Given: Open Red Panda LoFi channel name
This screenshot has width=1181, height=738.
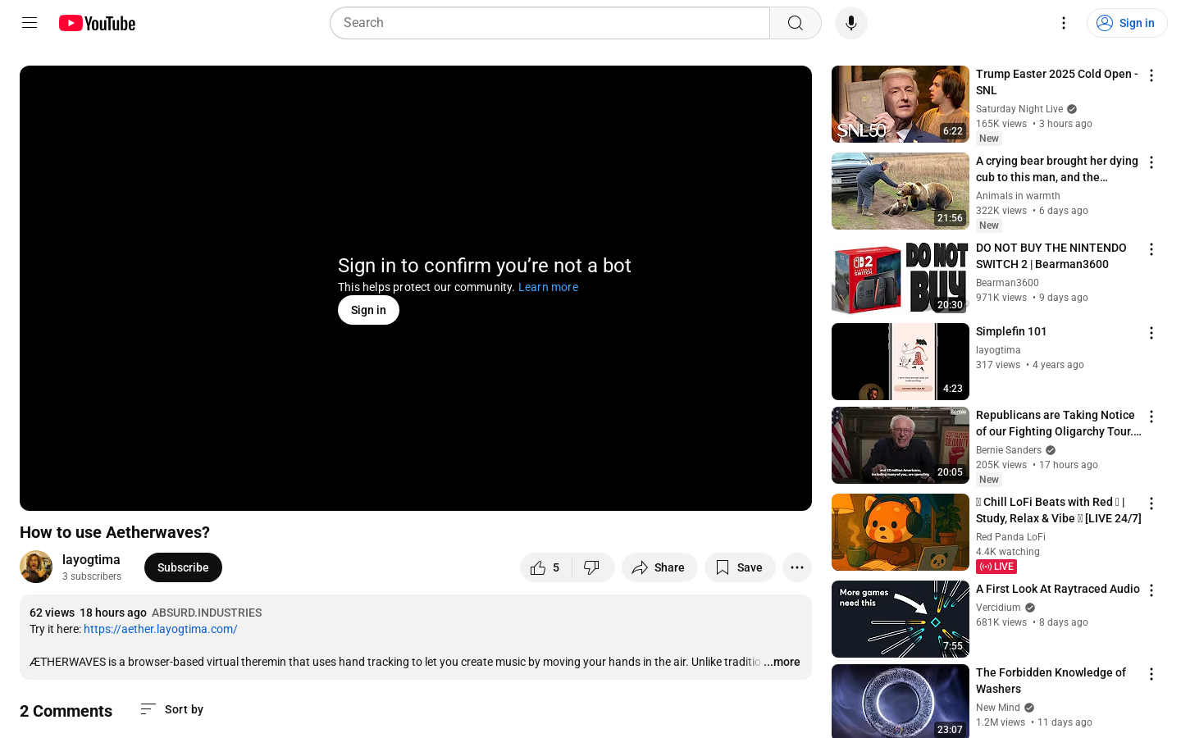Looking at the screenshot, I should [1010, 537].
